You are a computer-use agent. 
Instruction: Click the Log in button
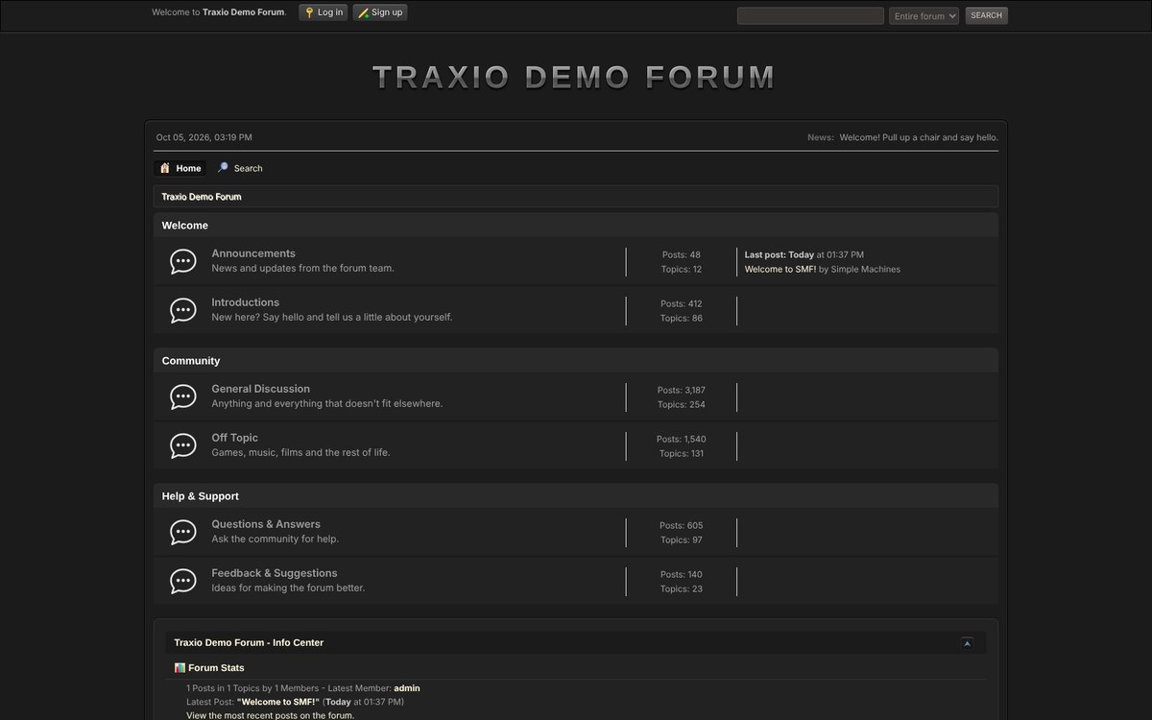pyautogui.click(x=324, y=12)
